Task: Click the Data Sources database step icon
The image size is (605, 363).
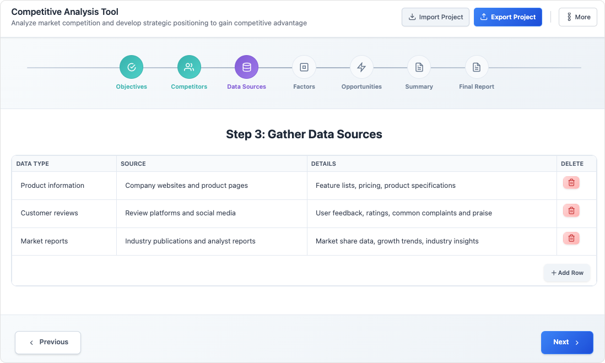Action: click(246, 67)
